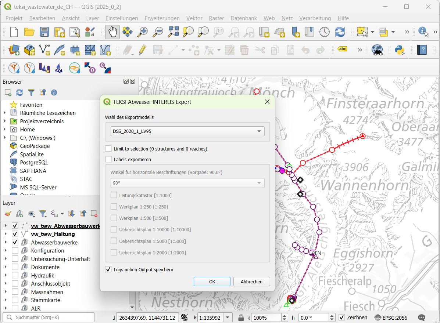
Task: Open the Verarbeitung menu
Action: 315,18
